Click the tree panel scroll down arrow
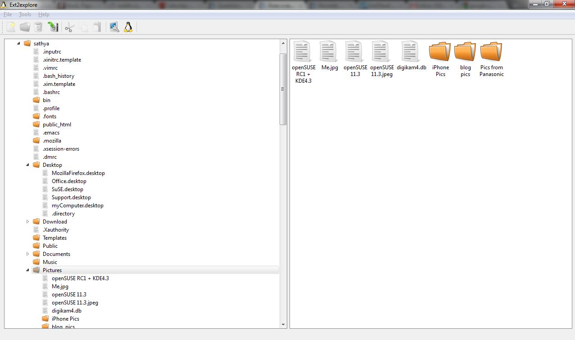The height and width of the screenshot is (340, 575). click(x=283, y=324)
